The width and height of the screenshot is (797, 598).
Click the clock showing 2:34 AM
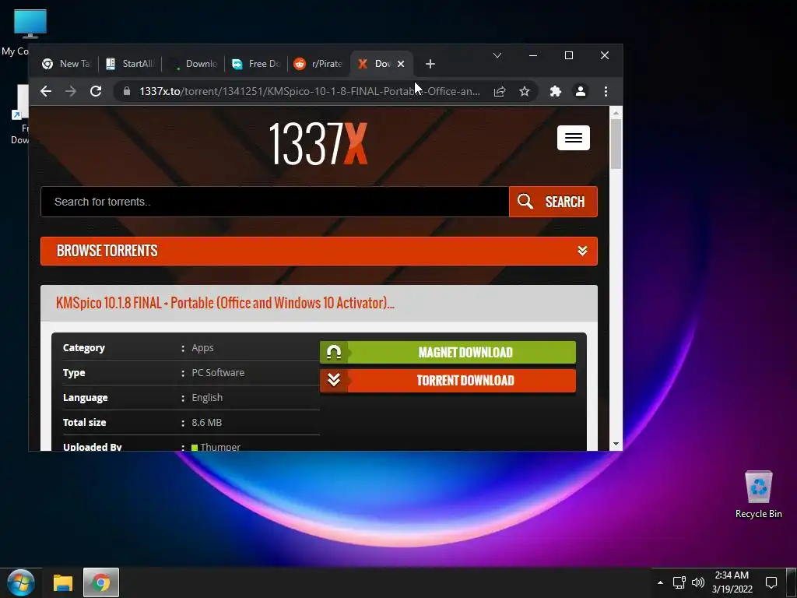click(732, 582)
